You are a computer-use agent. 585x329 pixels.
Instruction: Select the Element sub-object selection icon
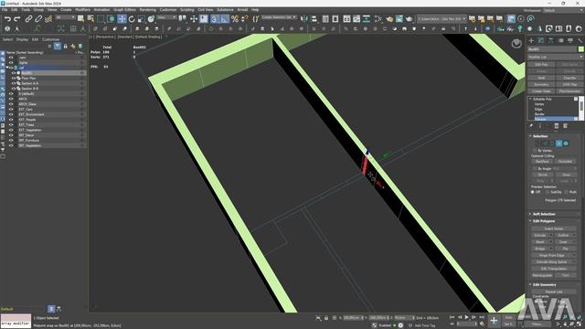click(x=566, y=143)
